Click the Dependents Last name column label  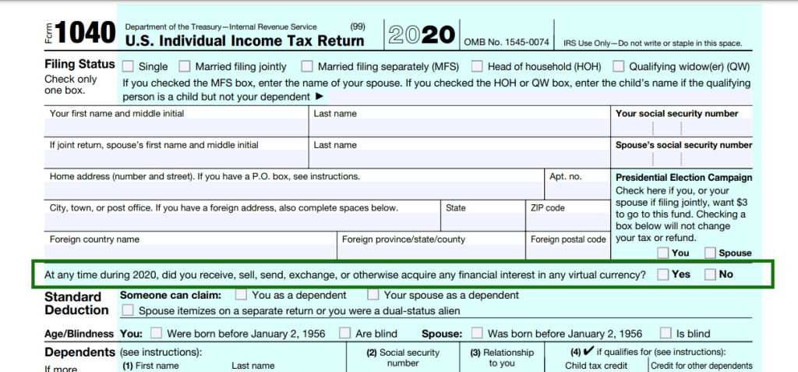(253, 366)
